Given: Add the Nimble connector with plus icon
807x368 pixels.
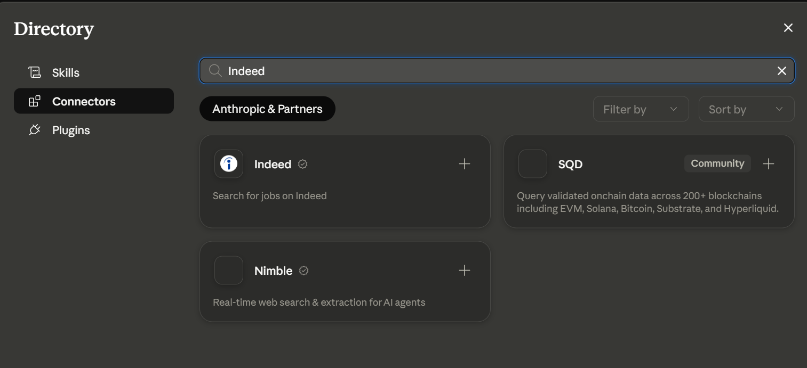Looking at the screenshot, I should click(x=465, y=270).
